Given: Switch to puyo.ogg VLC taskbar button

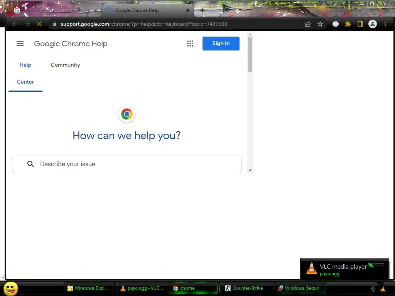Looking at the screenshot, I should pos(143,288).
